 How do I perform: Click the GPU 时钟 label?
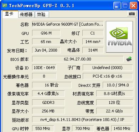click(20, 129)
